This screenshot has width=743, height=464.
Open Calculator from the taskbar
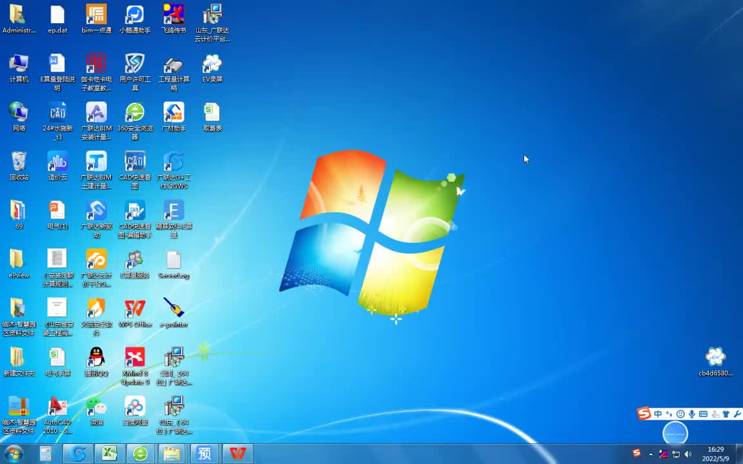(x=46, y=454)
